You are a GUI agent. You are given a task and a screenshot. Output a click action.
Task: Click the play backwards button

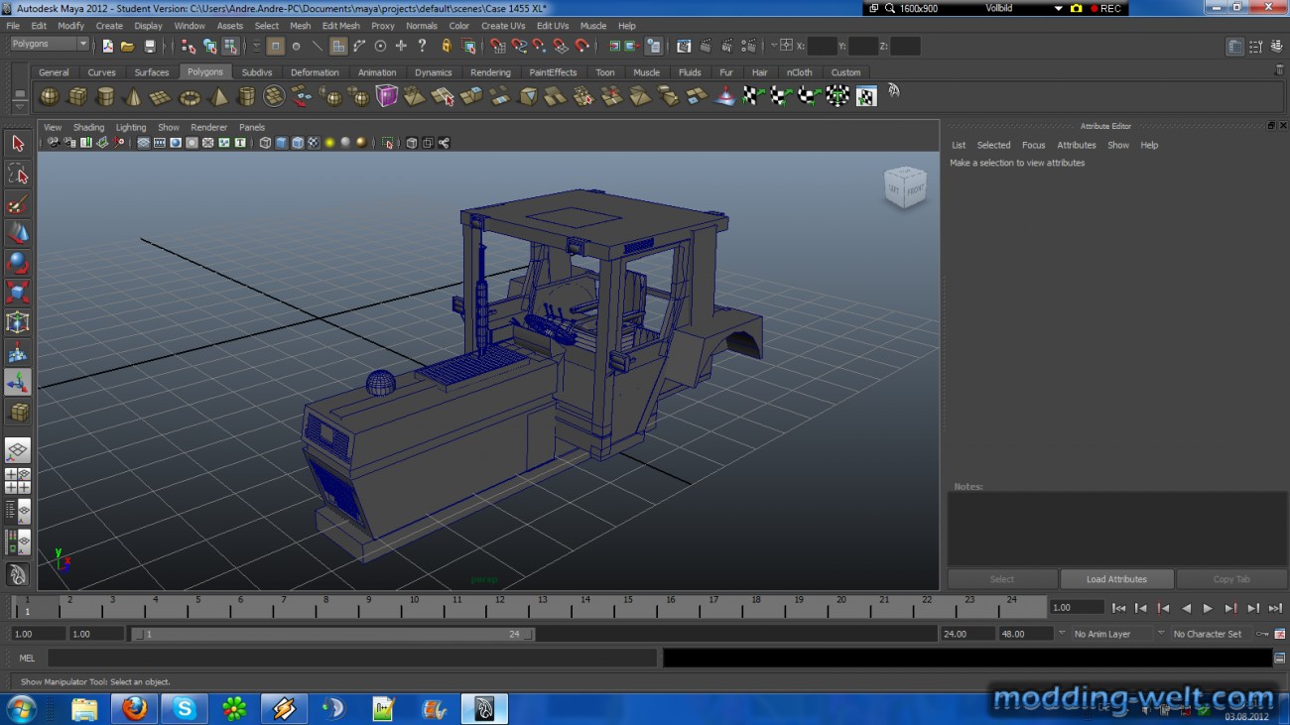click(1186, 608)
